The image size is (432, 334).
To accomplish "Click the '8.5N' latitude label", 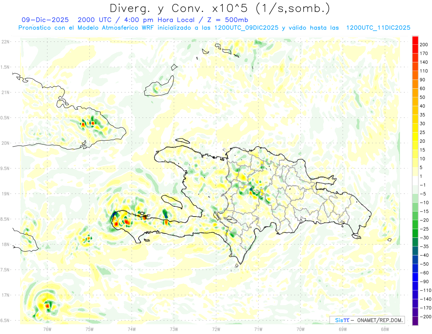I will pos(5,219).
